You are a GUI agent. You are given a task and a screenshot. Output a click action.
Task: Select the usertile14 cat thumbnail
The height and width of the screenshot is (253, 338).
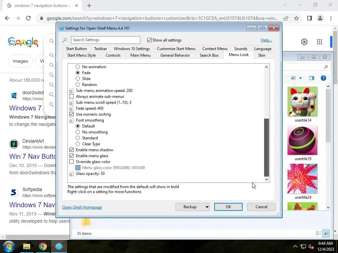click(x=302, y=102)
